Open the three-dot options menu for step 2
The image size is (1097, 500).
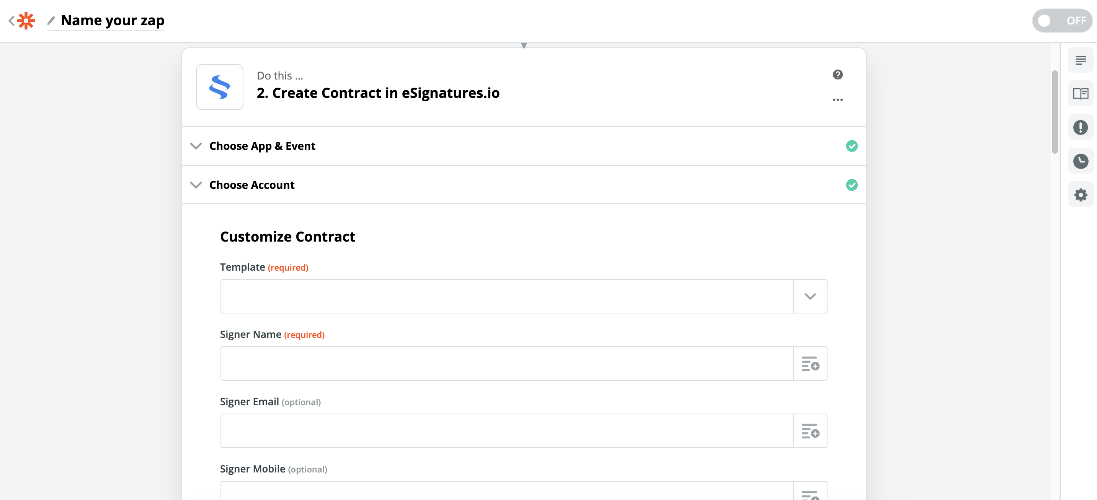[x=837, y=99]
